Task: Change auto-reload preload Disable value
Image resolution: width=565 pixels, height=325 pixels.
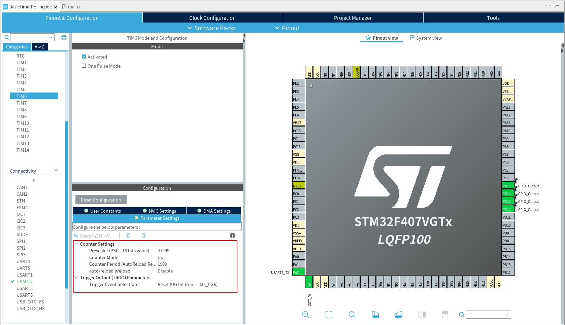Action: click(165, 271)
